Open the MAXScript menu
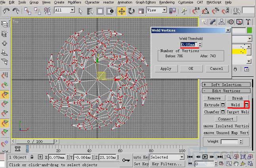The image size is (256, 168). [214, 2]
